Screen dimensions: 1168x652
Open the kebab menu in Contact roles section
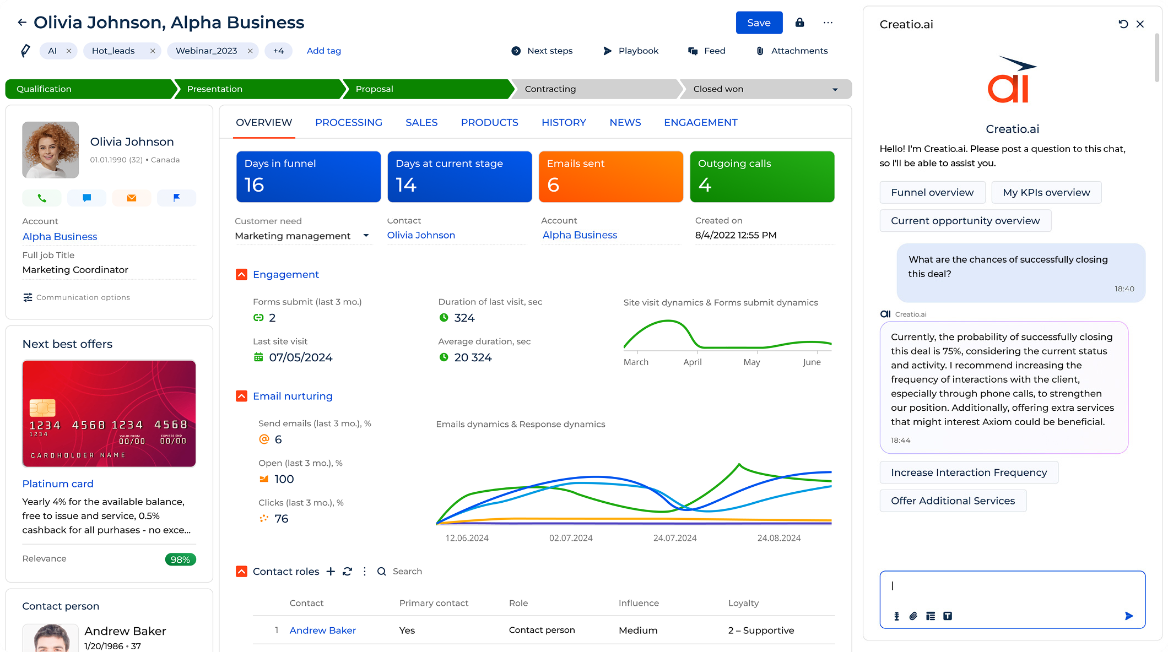(x=364, y=572)
